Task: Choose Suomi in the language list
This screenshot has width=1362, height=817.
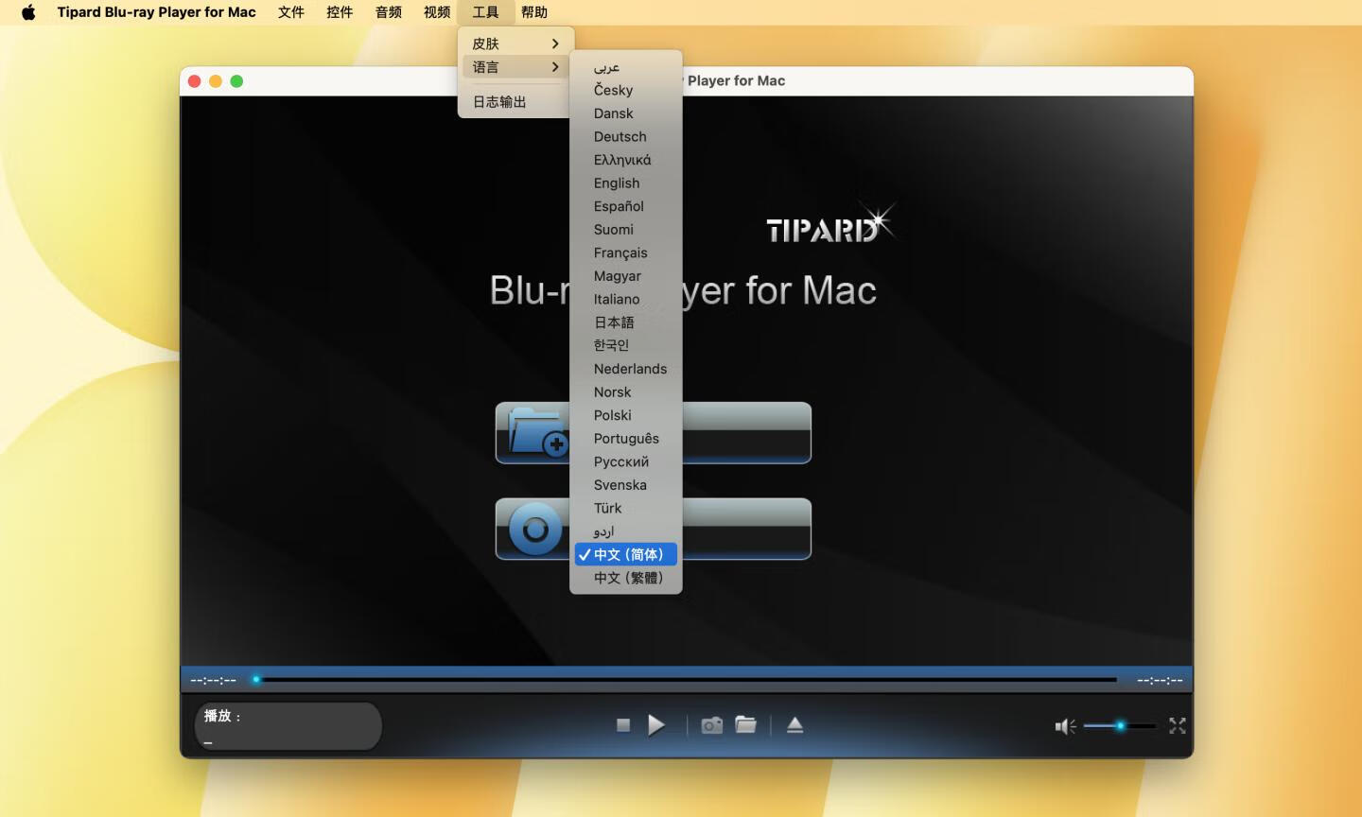Action: pyautogui.click(x=626, y=230)
